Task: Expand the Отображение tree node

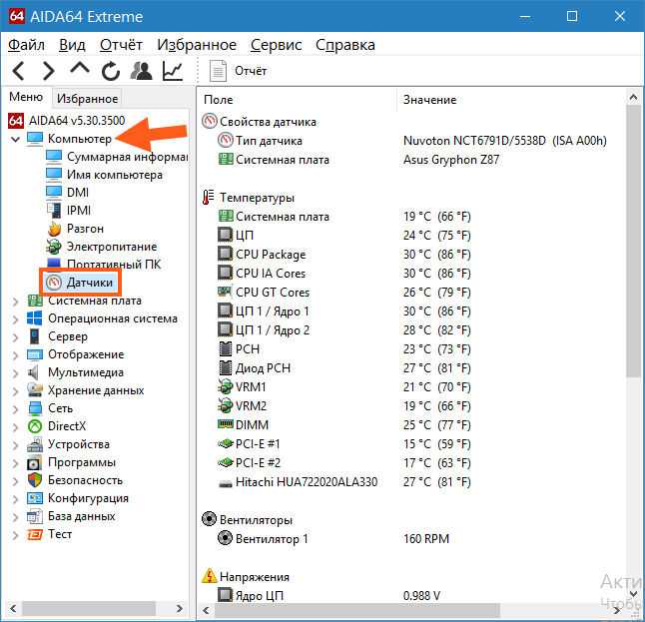Action: click(x=15, y=355)
